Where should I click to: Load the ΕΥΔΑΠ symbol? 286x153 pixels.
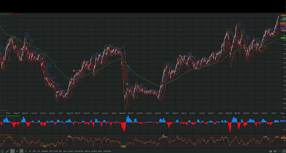coord(71,151)
